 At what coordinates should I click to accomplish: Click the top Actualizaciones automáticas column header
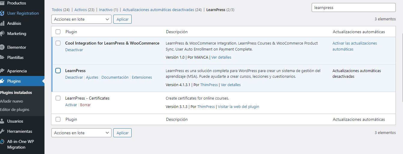point(359,32)
